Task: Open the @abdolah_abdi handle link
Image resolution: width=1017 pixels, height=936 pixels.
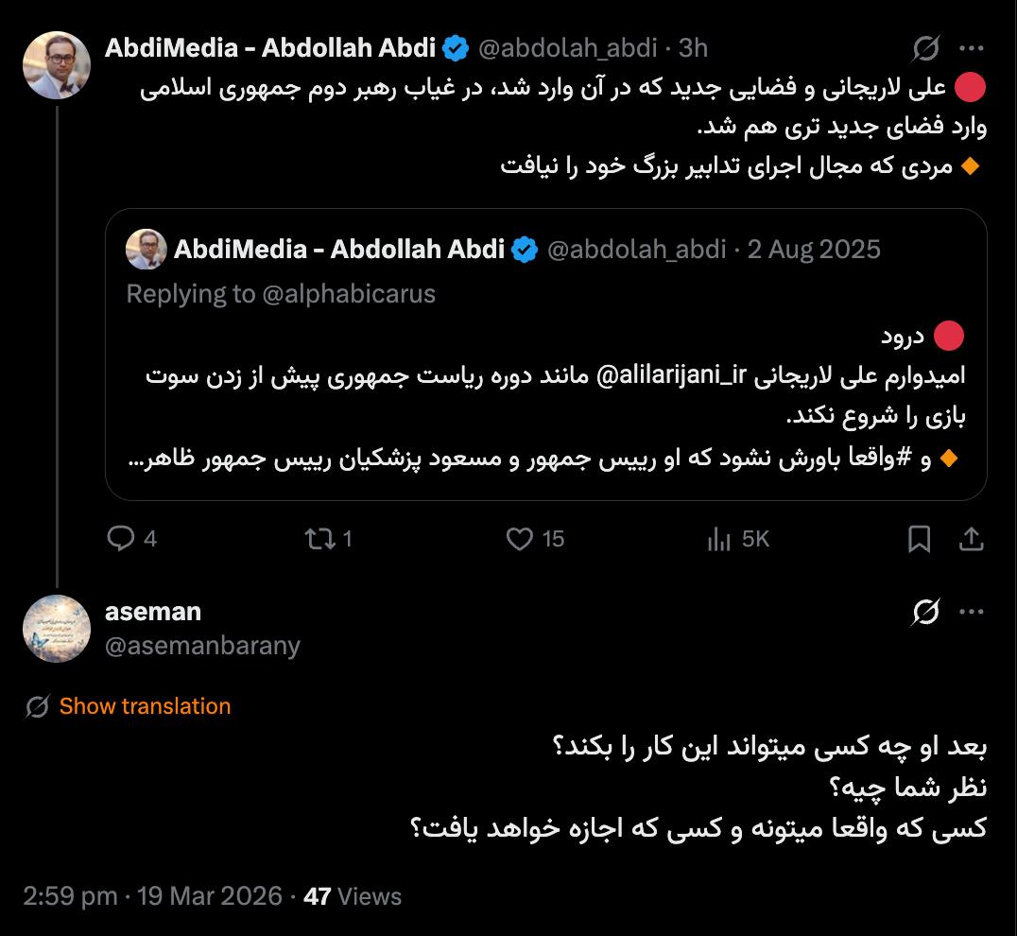Action: [566, 47]
